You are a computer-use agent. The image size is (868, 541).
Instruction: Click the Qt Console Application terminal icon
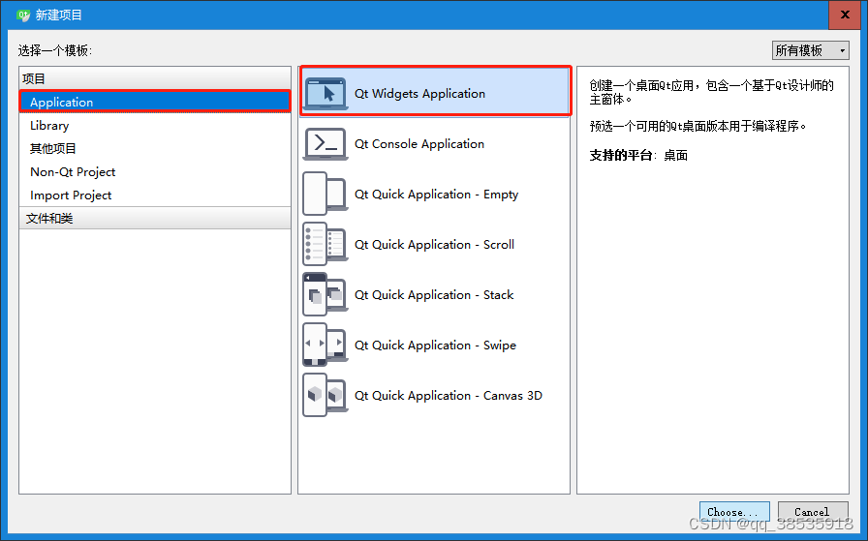pos(325,144)
